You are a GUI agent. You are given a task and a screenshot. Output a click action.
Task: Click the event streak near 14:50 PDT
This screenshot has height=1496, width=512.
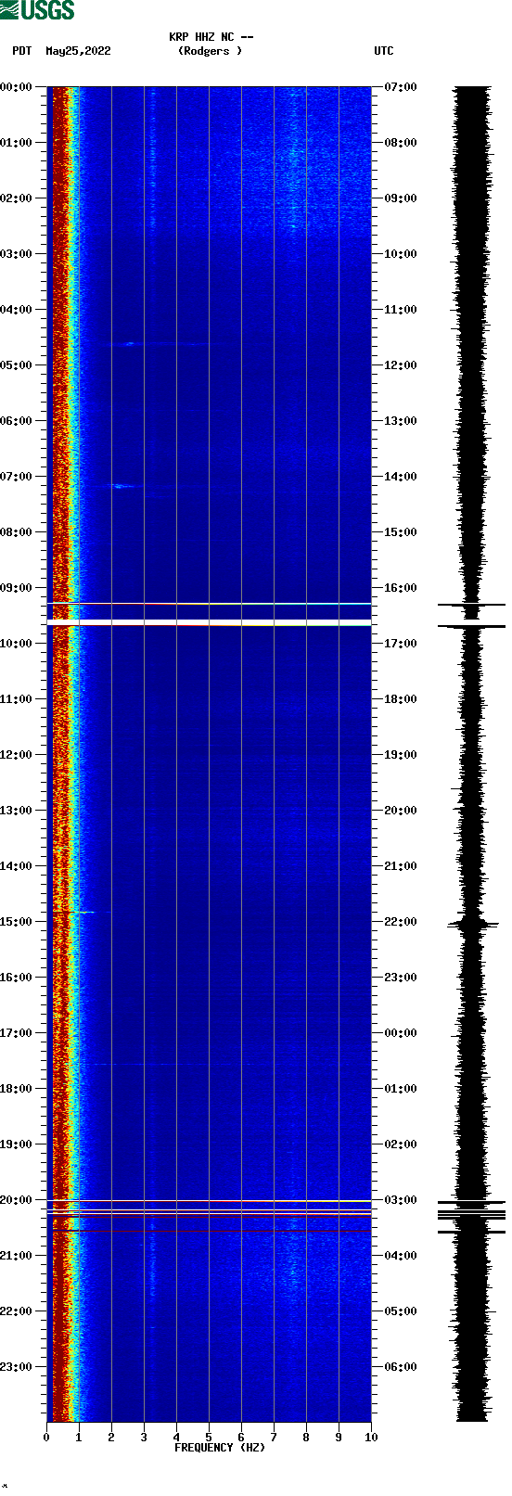(83, 912)
